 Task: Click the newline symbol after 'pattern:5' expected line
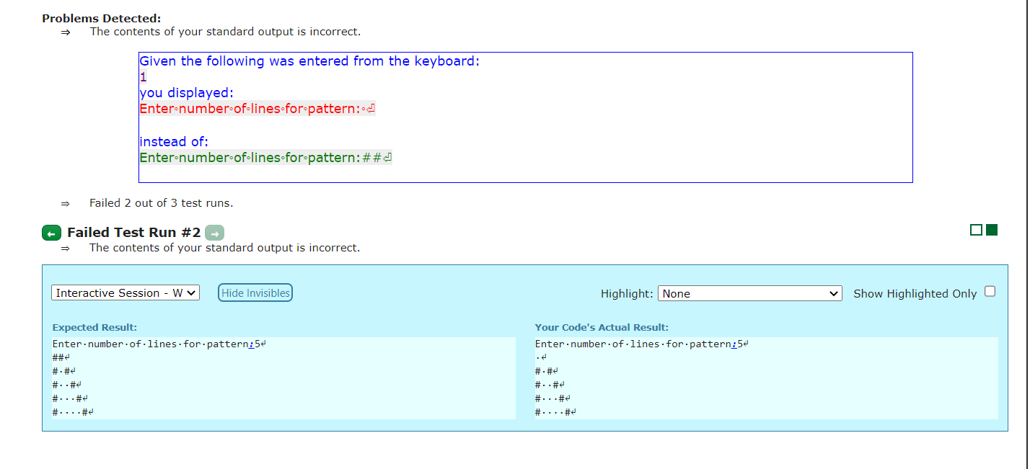[262, 344]
